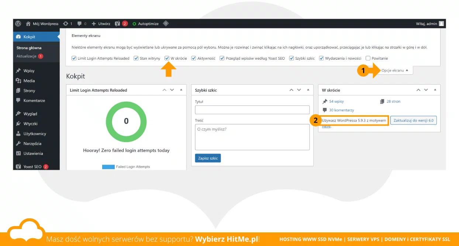Viewport: 459px width, 246px height.
Task: Toggle Przegląd wpisów według Yoast SEO checkbox
Action: pos(222,58)
